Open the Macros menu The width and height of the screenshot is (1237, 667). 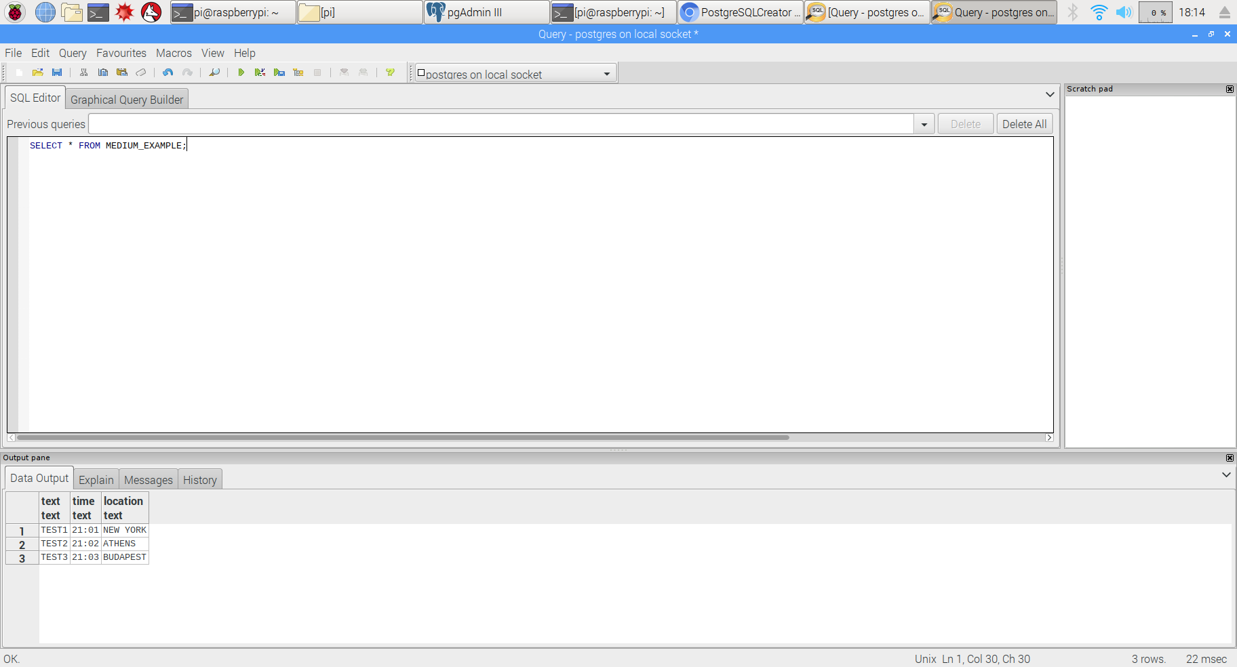(x=174, y=53)
